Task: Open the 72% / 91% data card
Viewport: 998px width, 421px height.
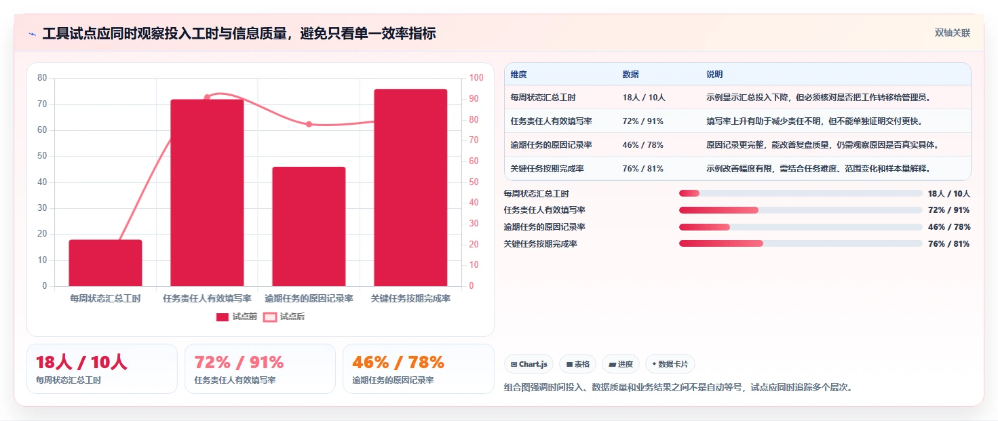Action: coord(260,369)
